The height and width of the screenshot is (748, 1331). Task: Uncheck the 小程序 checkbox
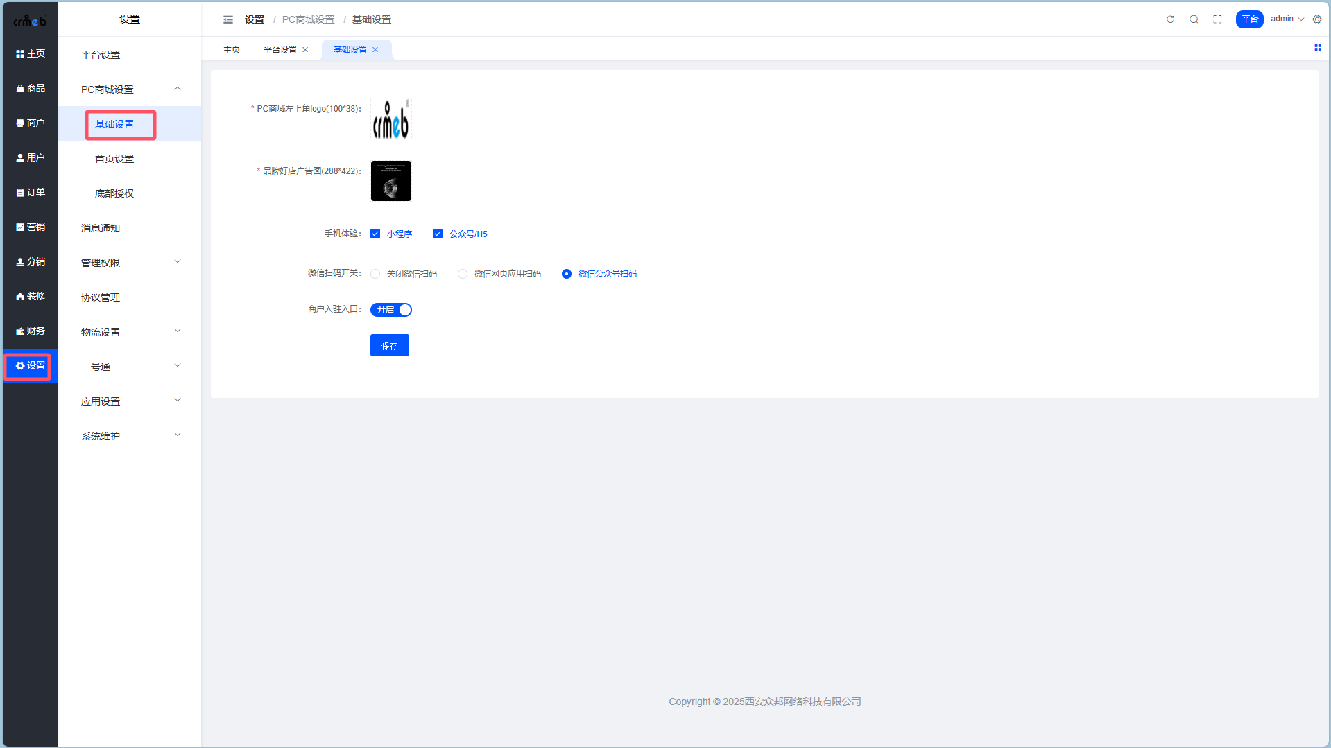pos(375,234)
